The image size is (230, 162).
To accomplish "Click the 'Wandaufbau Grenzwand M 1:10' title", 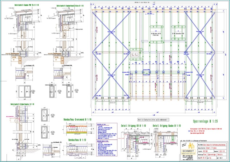I will coord(78,120).
